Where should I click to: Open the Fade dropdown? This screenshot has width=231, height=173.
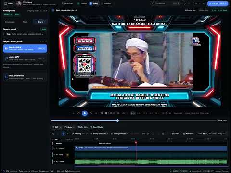coord(176,134)
